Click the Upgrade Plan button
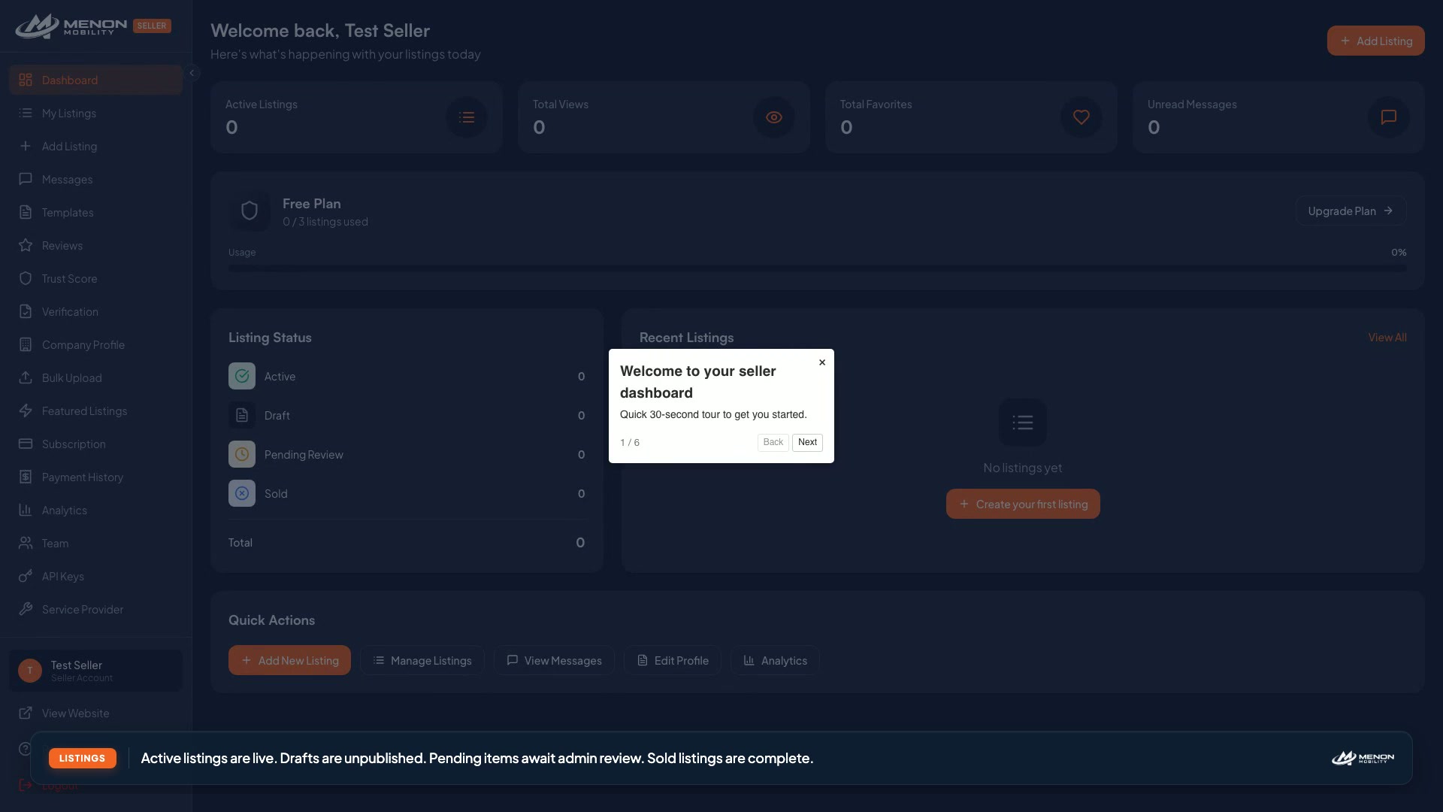 click(1351, 211)
